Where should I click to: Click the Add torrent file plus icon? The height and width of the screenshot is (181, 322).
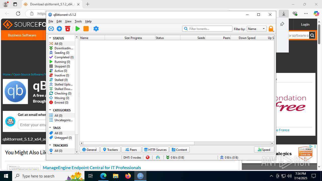coord(59,29)
